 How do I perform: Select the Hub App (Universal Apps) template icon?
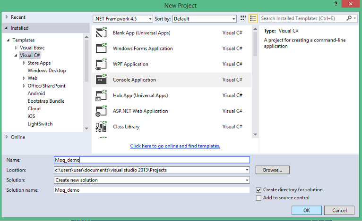101,95
